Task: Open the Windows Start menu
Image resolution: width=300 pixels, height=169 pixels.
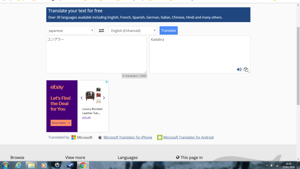Action: point(6,165)
